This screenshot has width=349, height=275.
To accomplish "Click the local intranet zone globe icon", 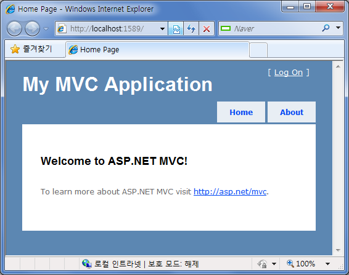I will coord(86,264).
